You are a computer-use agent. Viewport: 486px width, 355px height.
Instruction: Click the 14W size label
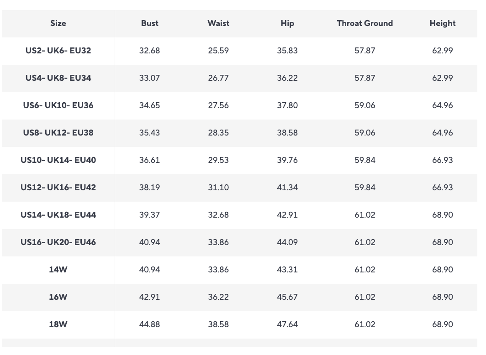tap(58, 270)
